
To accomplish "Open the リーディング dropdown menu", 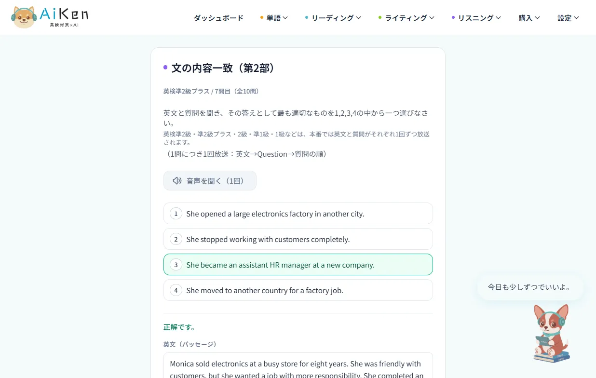I will 333,18.
